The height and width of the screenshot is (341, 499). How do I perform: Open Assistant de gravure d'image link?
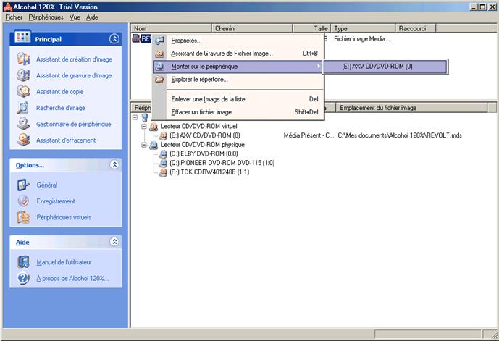[x=74, y=75]
